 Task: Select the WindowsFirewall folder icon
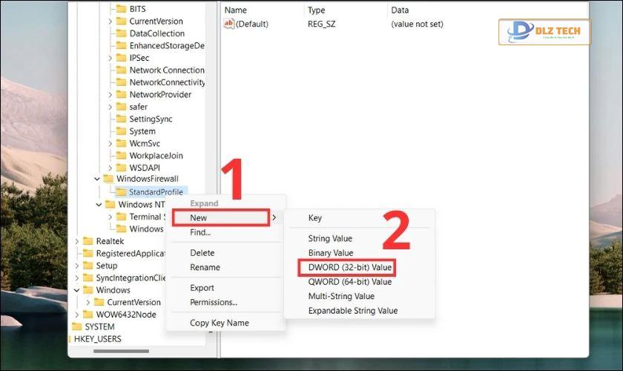(108, 179)
